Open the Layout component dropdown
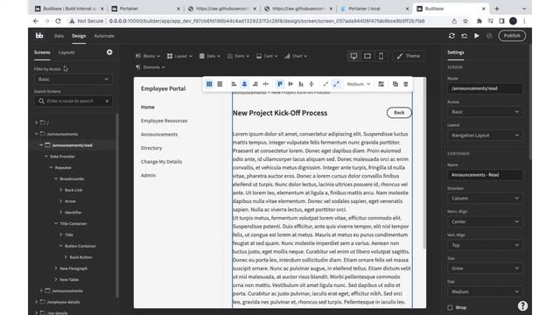 click(x=179, y=56)
